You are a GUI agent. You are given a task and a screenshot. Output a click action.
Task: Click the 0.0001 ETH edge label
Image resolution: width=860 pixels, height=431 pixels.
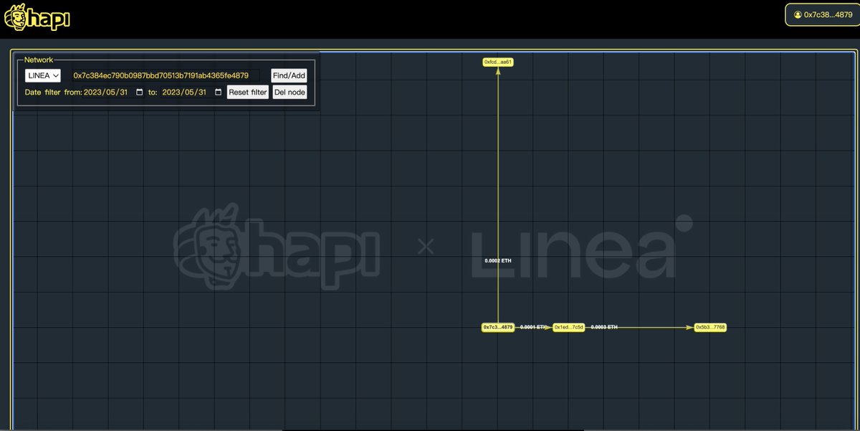(x=533, y=327)
